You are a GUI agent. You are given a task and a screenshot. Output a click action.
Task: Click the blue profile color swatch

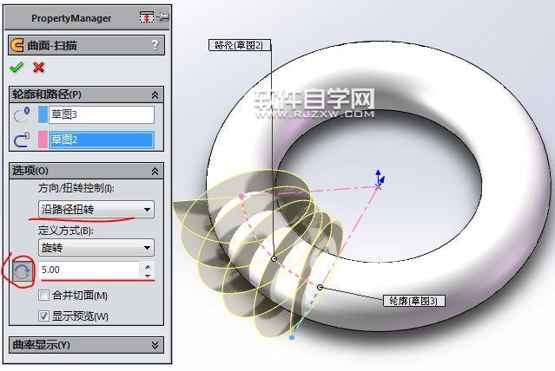click(43, 114)
